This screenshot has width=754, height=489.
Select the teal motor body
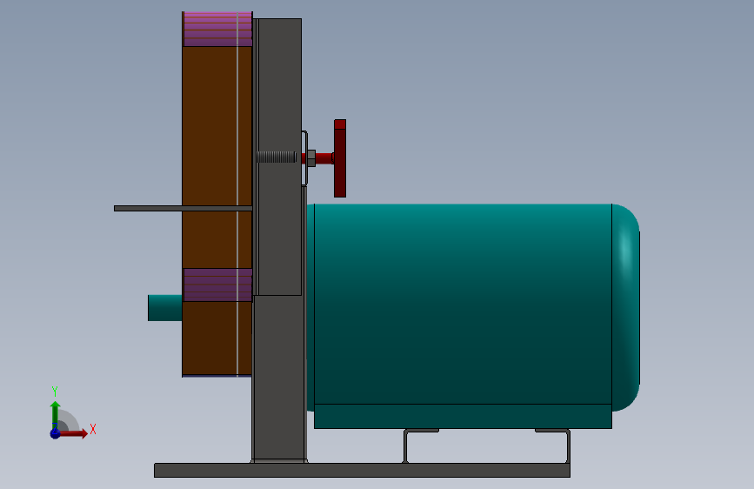tap(463, 305)
